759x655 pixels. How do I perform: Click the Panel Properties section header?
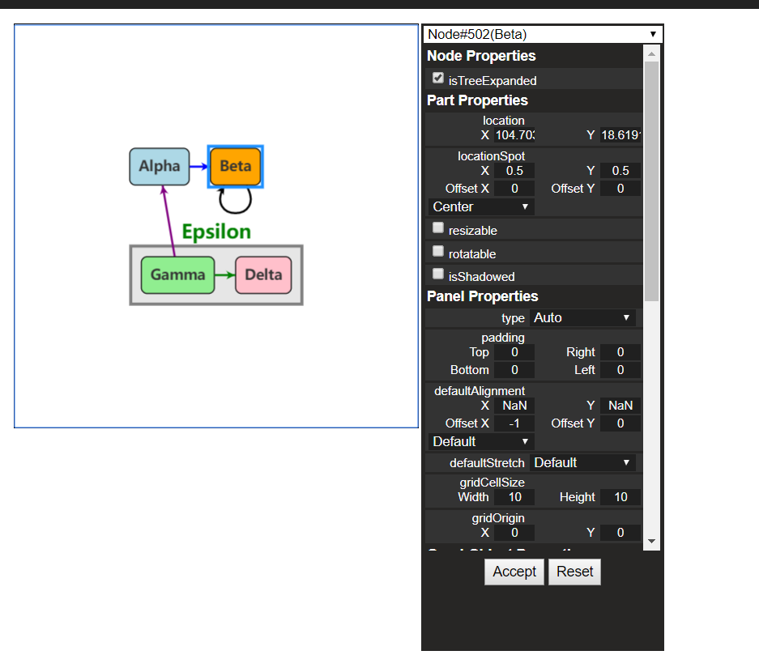(x=482, y=296)
